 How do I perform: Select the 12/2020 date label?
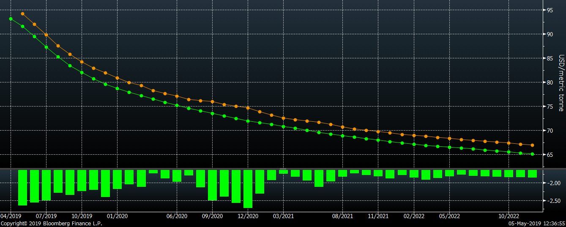(248, 216)
